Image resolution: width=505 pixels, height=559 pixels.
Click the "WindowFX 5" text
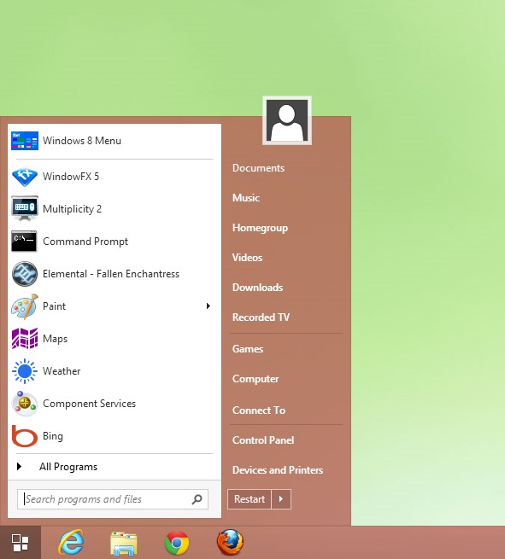coord(71,177)
